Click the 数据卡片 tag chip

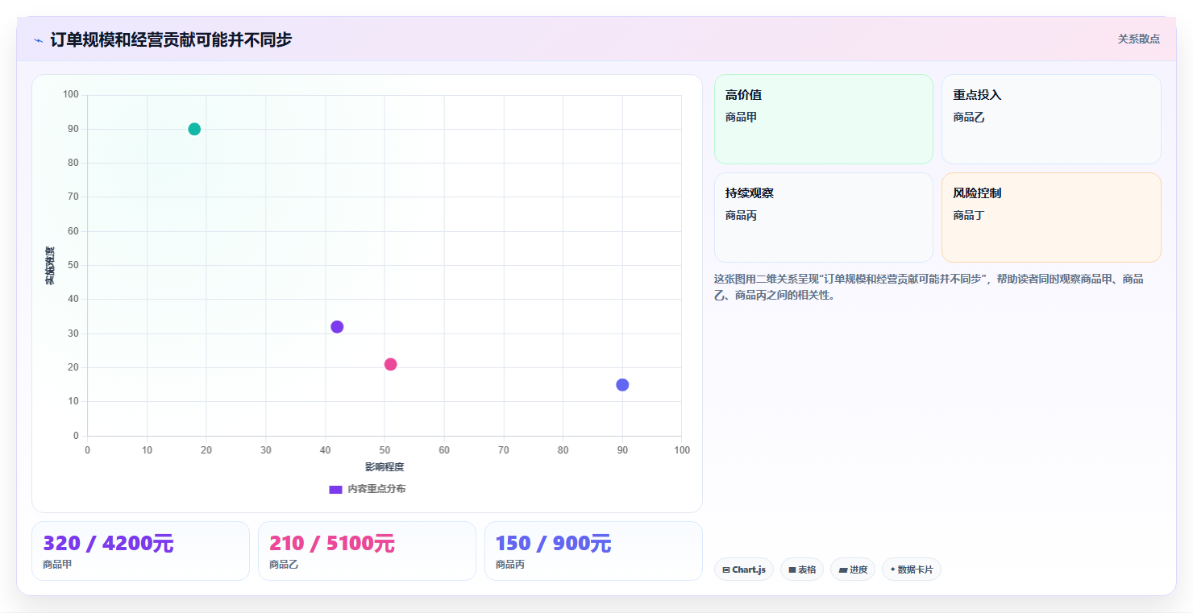pos(912,570)
